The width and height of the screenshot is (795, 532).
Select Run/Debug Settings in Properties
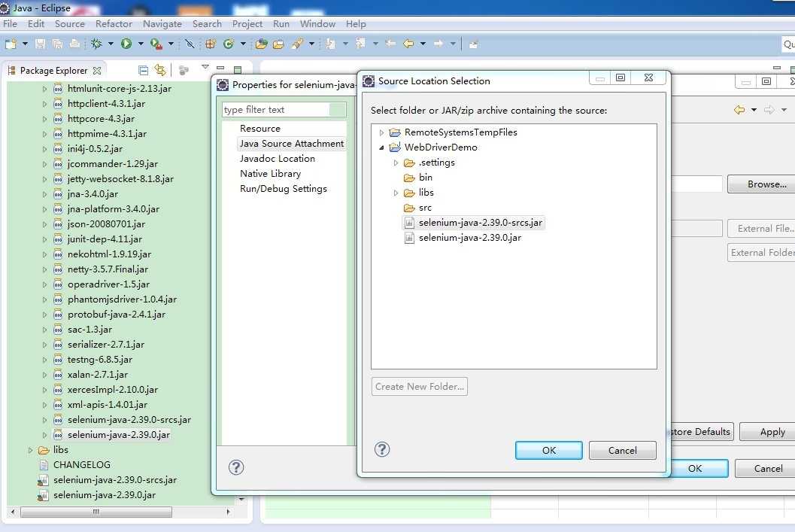(x=284, y=189)
